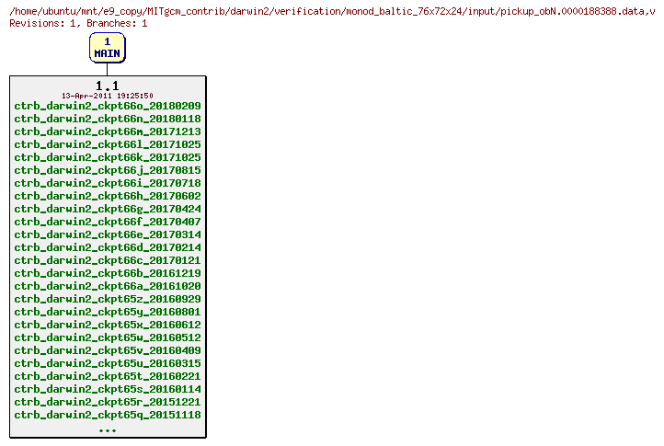The image size is (664, 446).
Task: Click the file path pickup_obN.0000188388.data,v
Action: pyautogui.click(x=578, y=11)
